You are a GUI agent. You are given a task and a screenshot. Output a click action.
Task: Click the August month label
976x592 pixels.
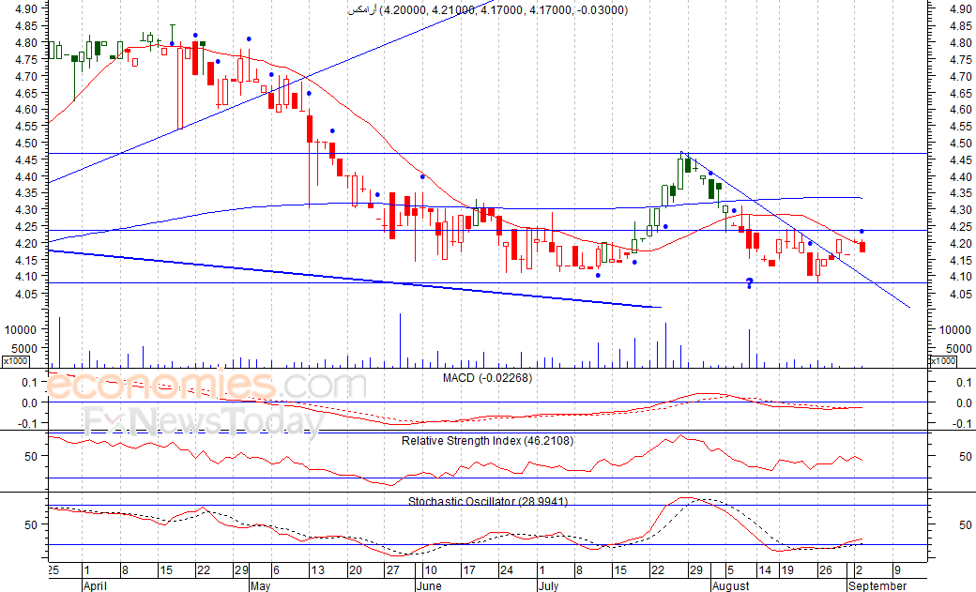click(731, 585)
